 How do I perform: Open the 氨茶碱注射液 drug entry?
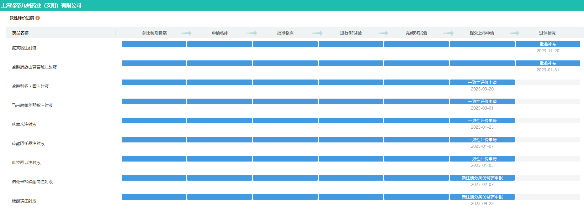(x=24, y=48)
